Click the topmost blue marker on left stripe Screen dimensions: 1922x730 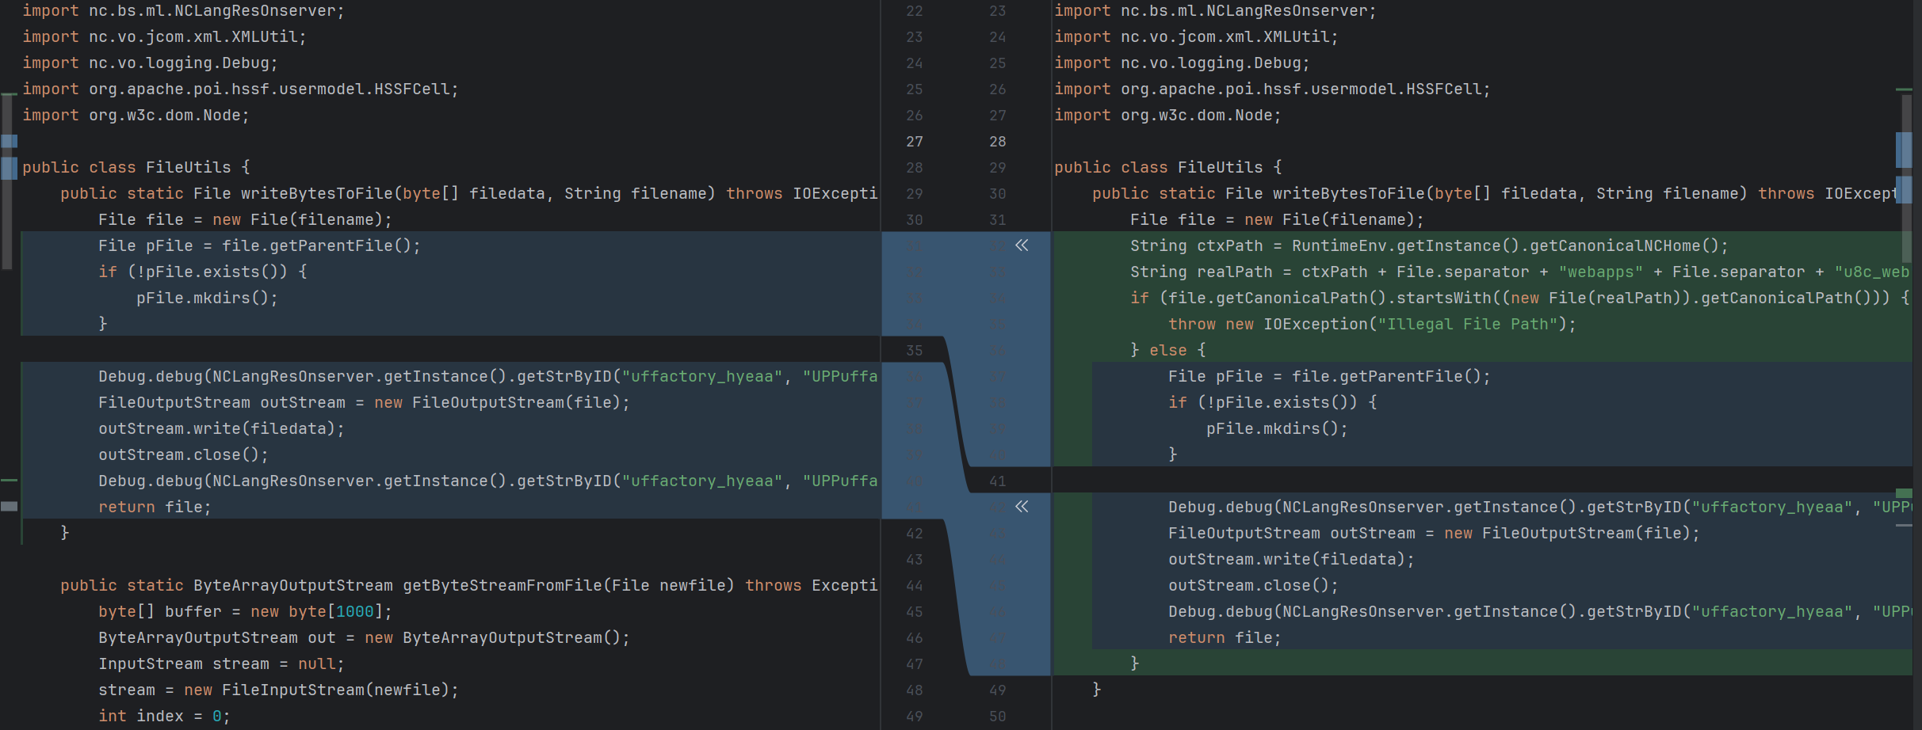(x=9, y=142)
